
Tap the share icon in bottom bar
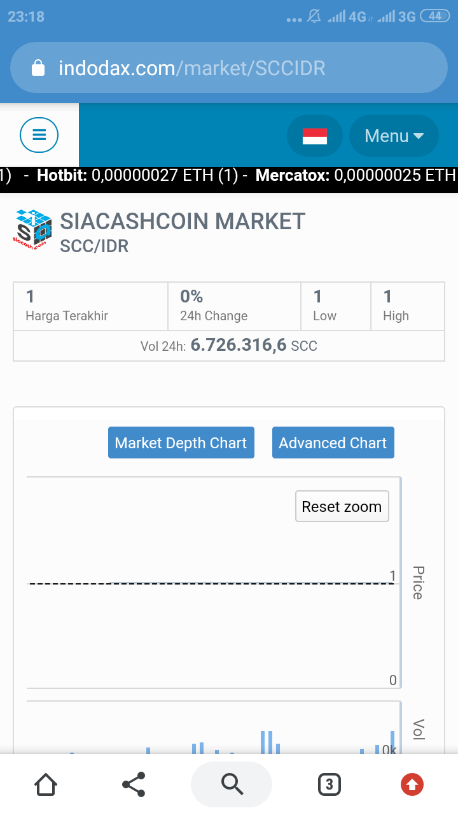(134, 784)
